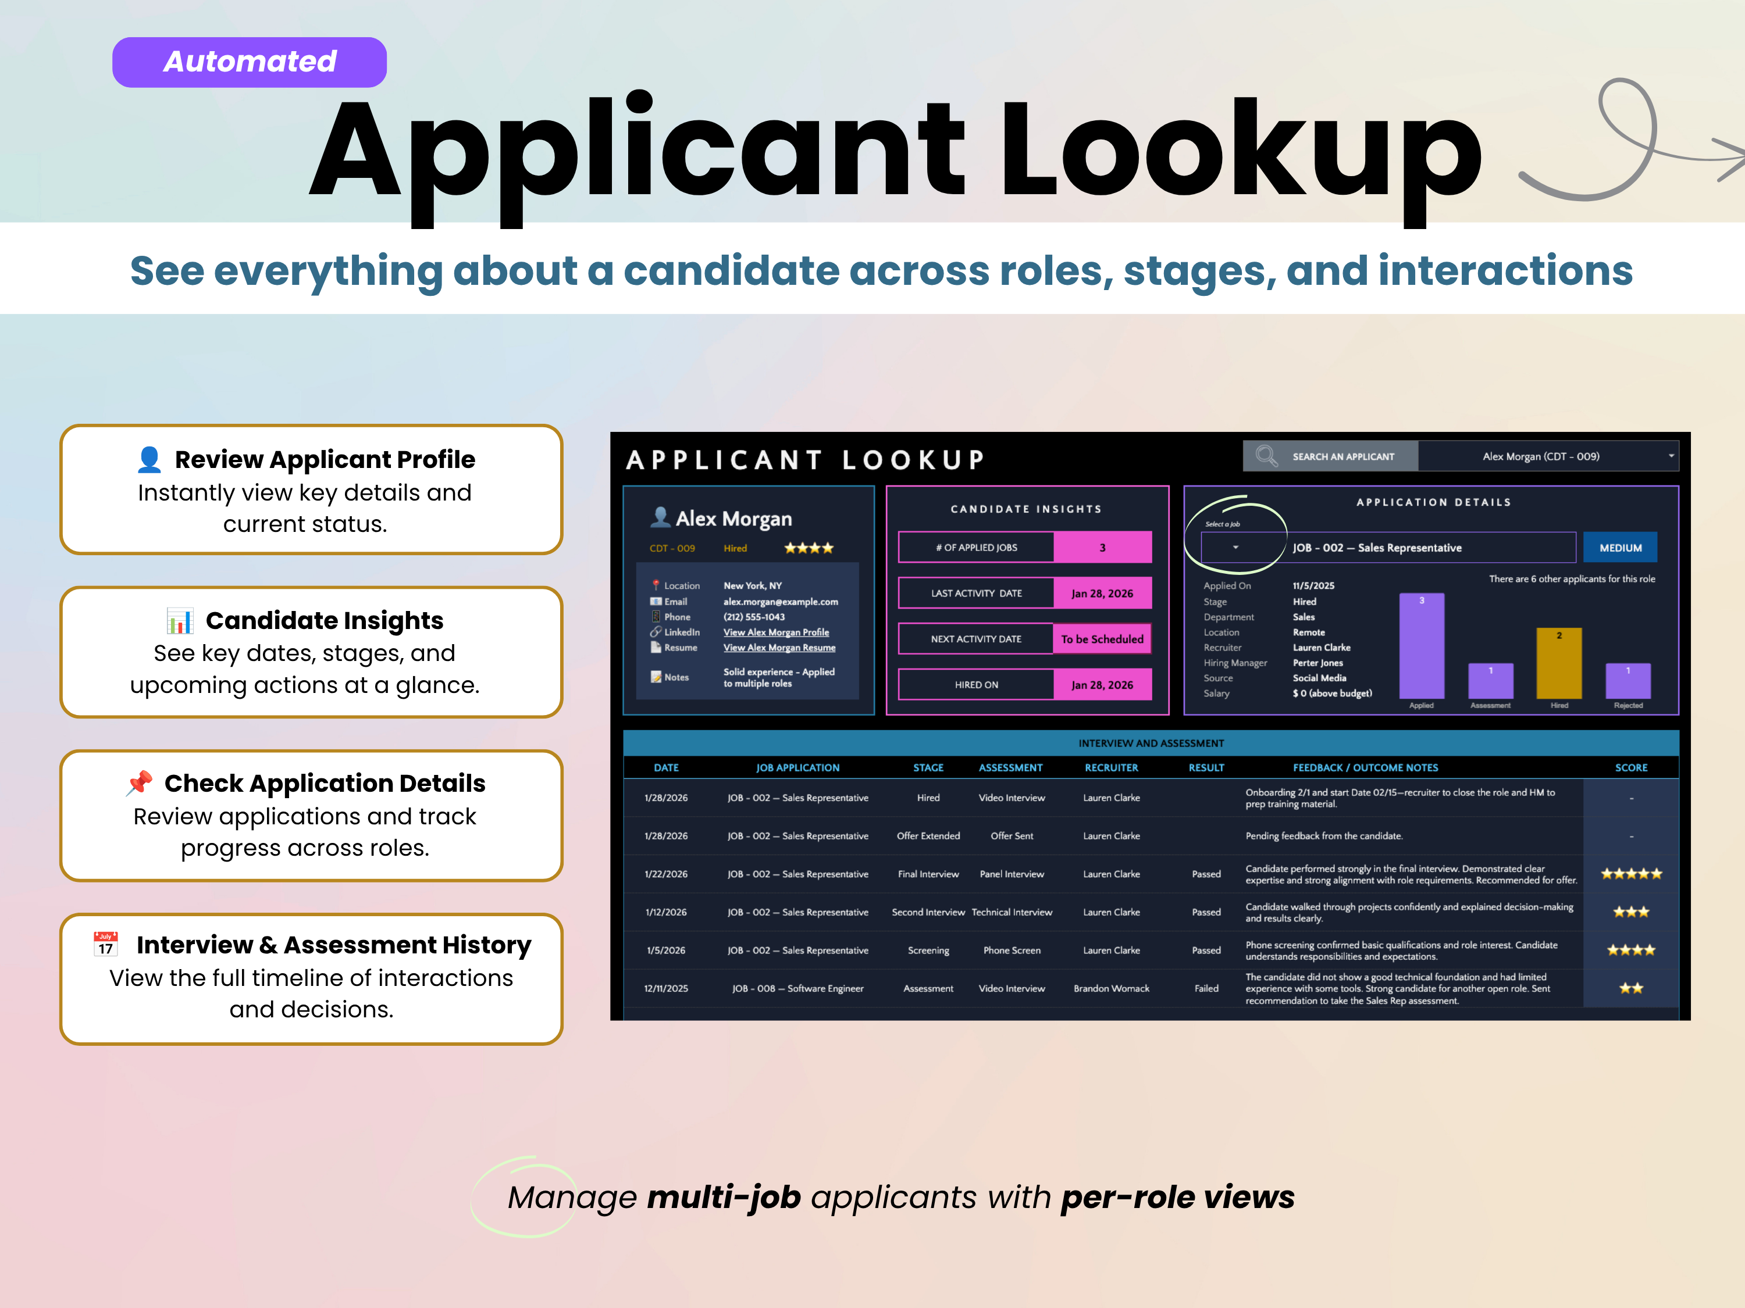Click the To be Scheduled value
This screenshot has width=1745, height=1308.
[x=1102, y=639]
